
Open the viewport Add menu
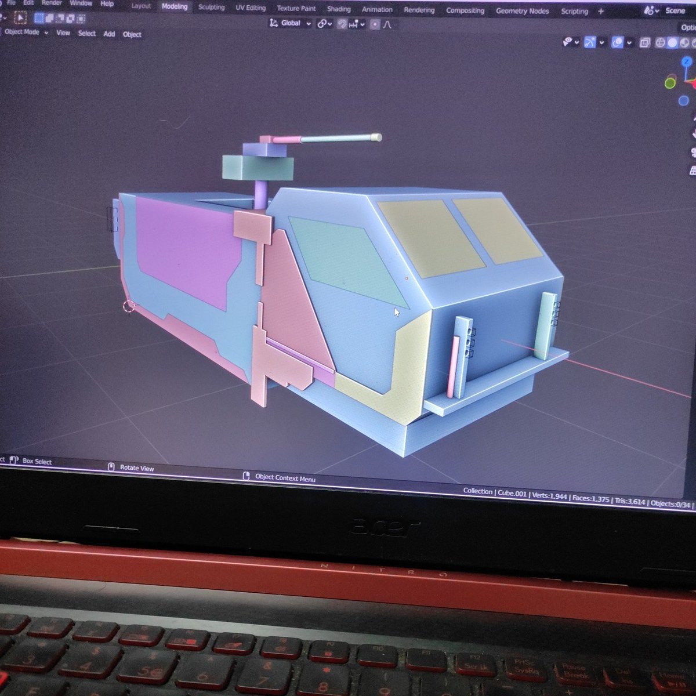(109, 34)
